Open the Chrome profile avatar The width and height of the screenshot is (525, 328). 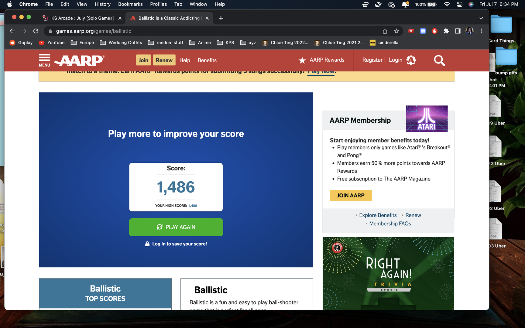[x=469, y=31]
